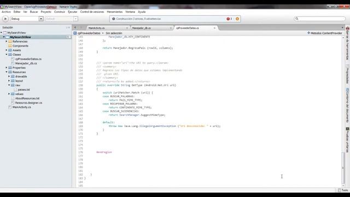Open Manejador_db.cs in solution tree
The image size is (350, 197).
[x=26, y=63]
